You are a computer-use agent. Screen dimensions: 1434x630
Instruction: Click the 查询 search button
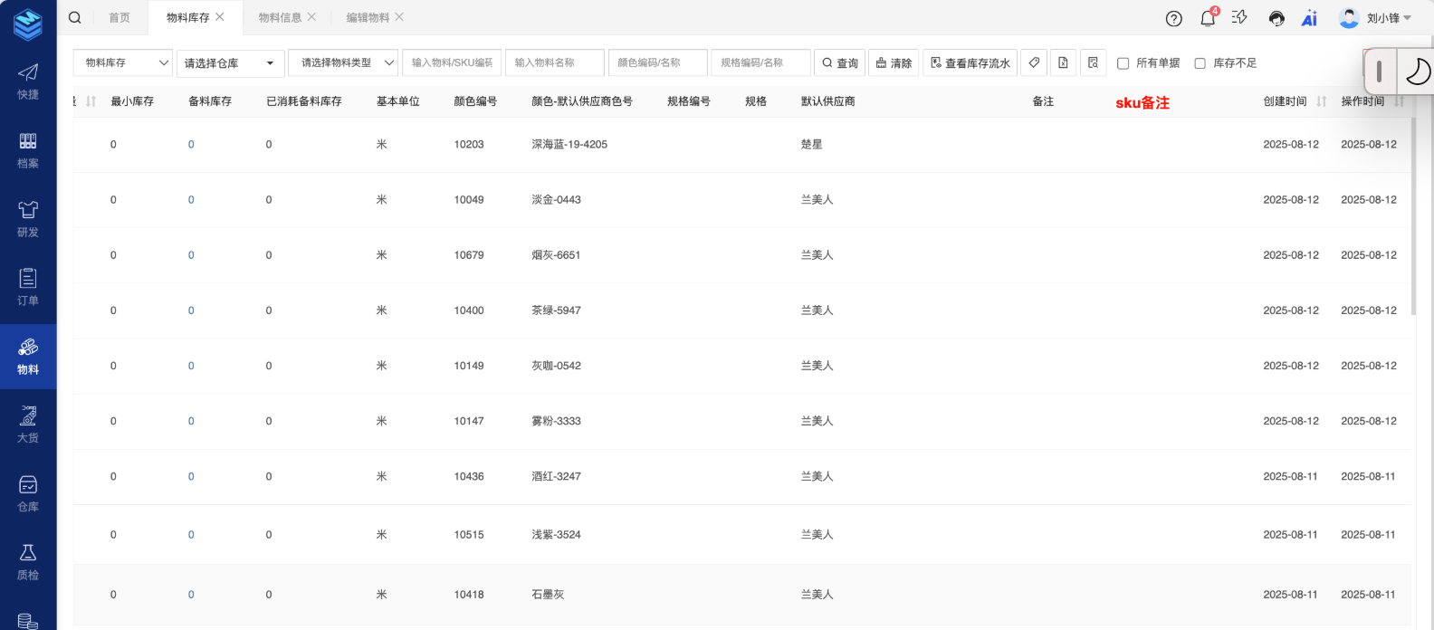click(840, 62)
